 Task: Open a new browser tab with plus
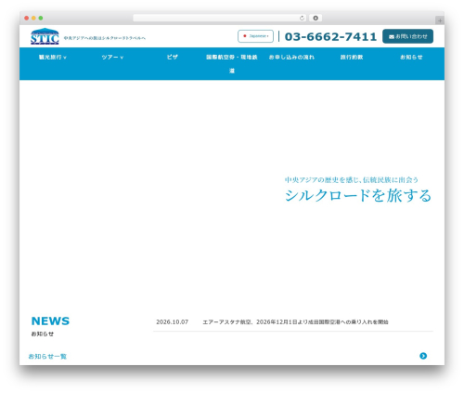[440, 20]
